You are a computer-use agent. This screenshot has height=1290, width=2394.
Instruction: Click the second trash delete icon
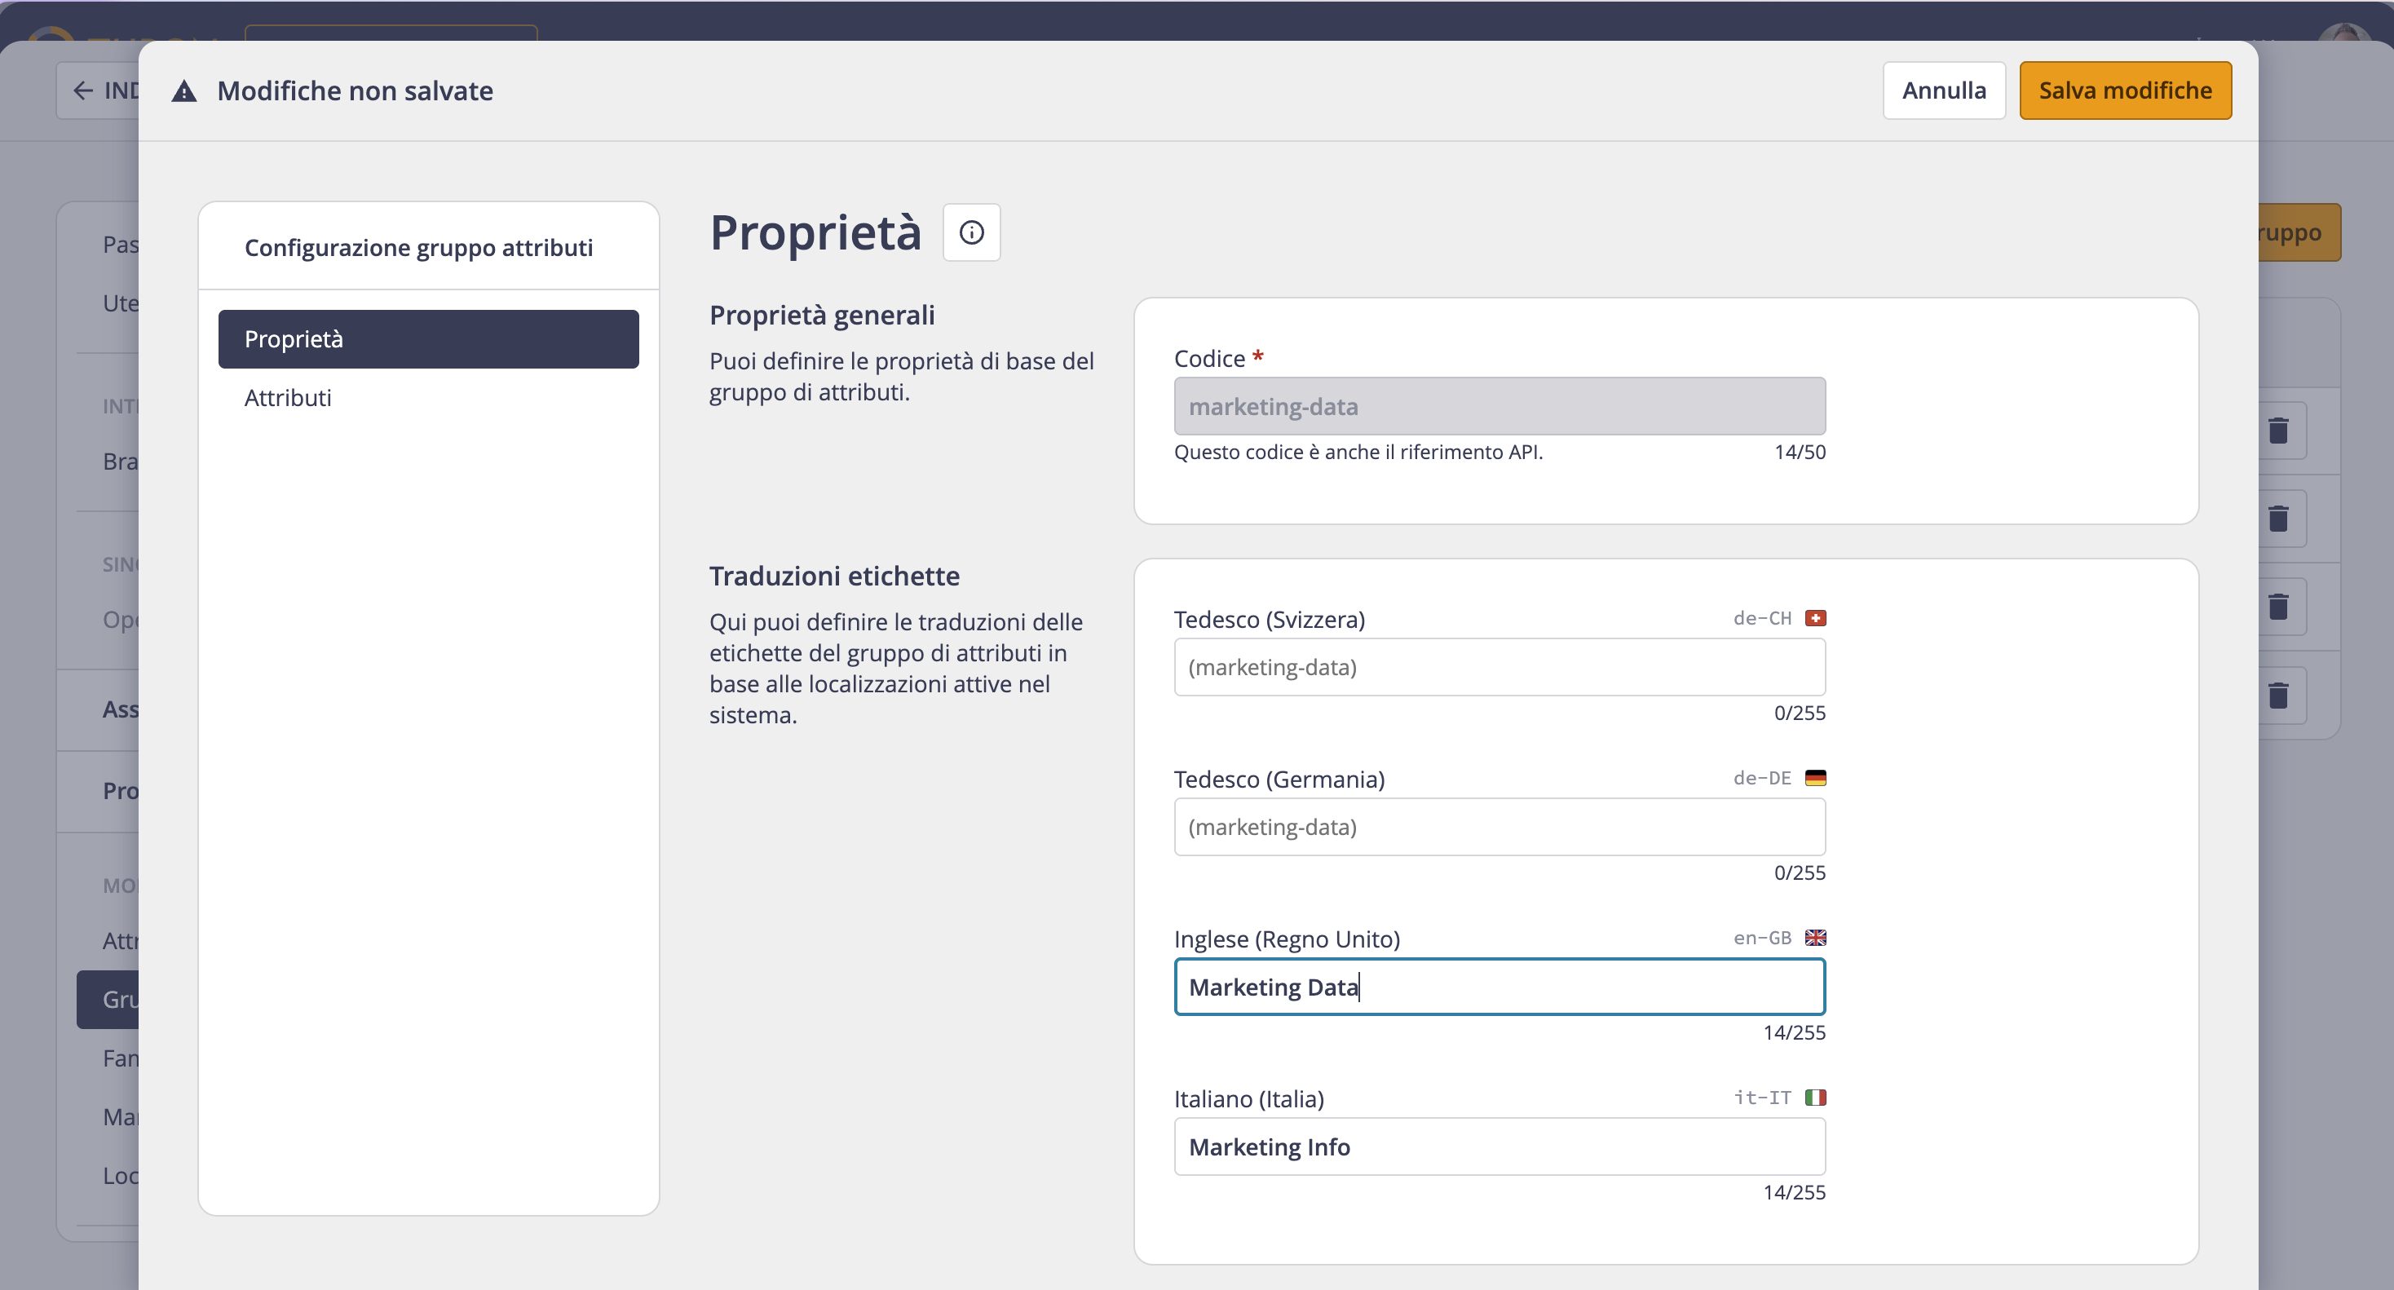click(x=2278, y=519)
